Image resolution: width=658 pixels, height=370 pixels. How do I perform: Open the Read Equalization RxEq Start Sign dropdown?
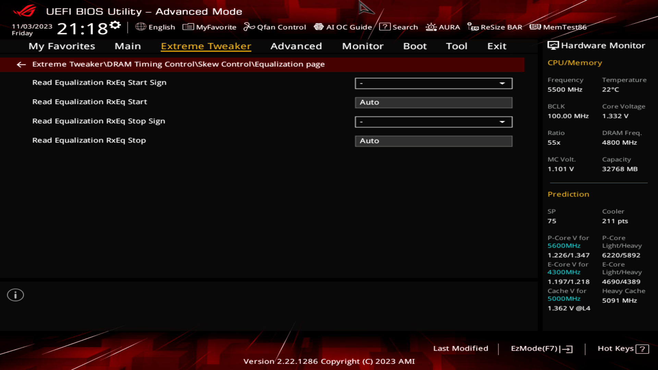pos(434,83)
